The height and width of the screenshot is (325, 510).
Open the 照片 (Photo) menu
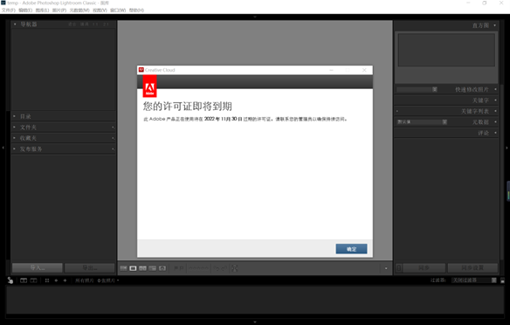click(x=59, y=10)
